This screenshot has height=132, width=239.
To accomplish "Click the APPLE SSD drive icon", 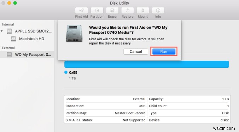I will click(9, 31).
